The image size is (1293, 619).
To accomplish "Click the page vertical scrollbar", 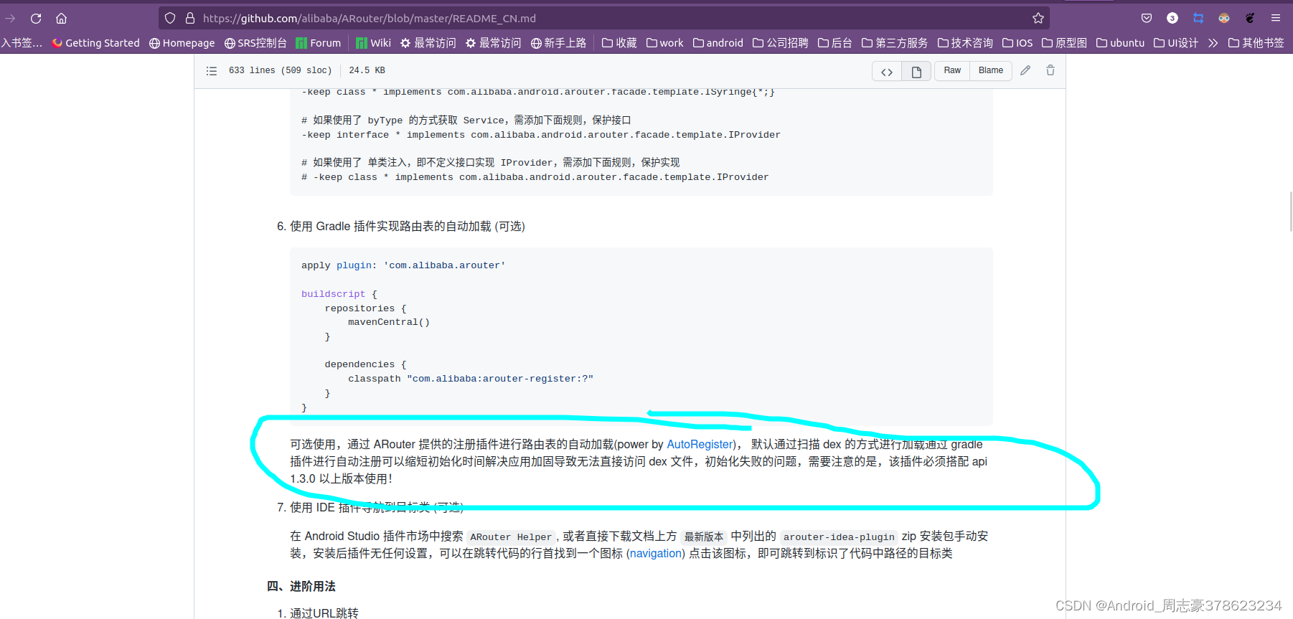I will tap(1290, 212).
